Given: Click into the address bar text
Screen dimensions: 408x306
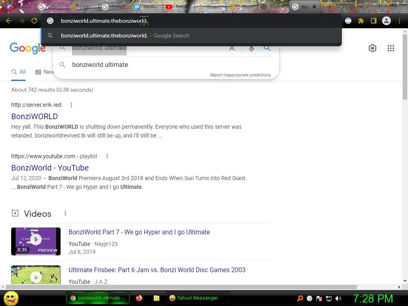Looking at the screenshot, I should [104, 21].
